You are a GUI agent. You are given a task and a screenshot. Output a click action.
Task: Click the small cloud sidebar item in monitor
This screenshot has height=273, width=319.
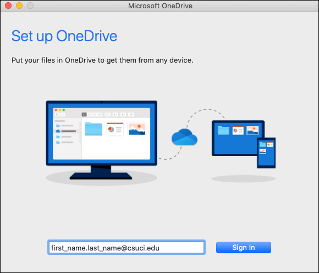(x=66, y=131)
